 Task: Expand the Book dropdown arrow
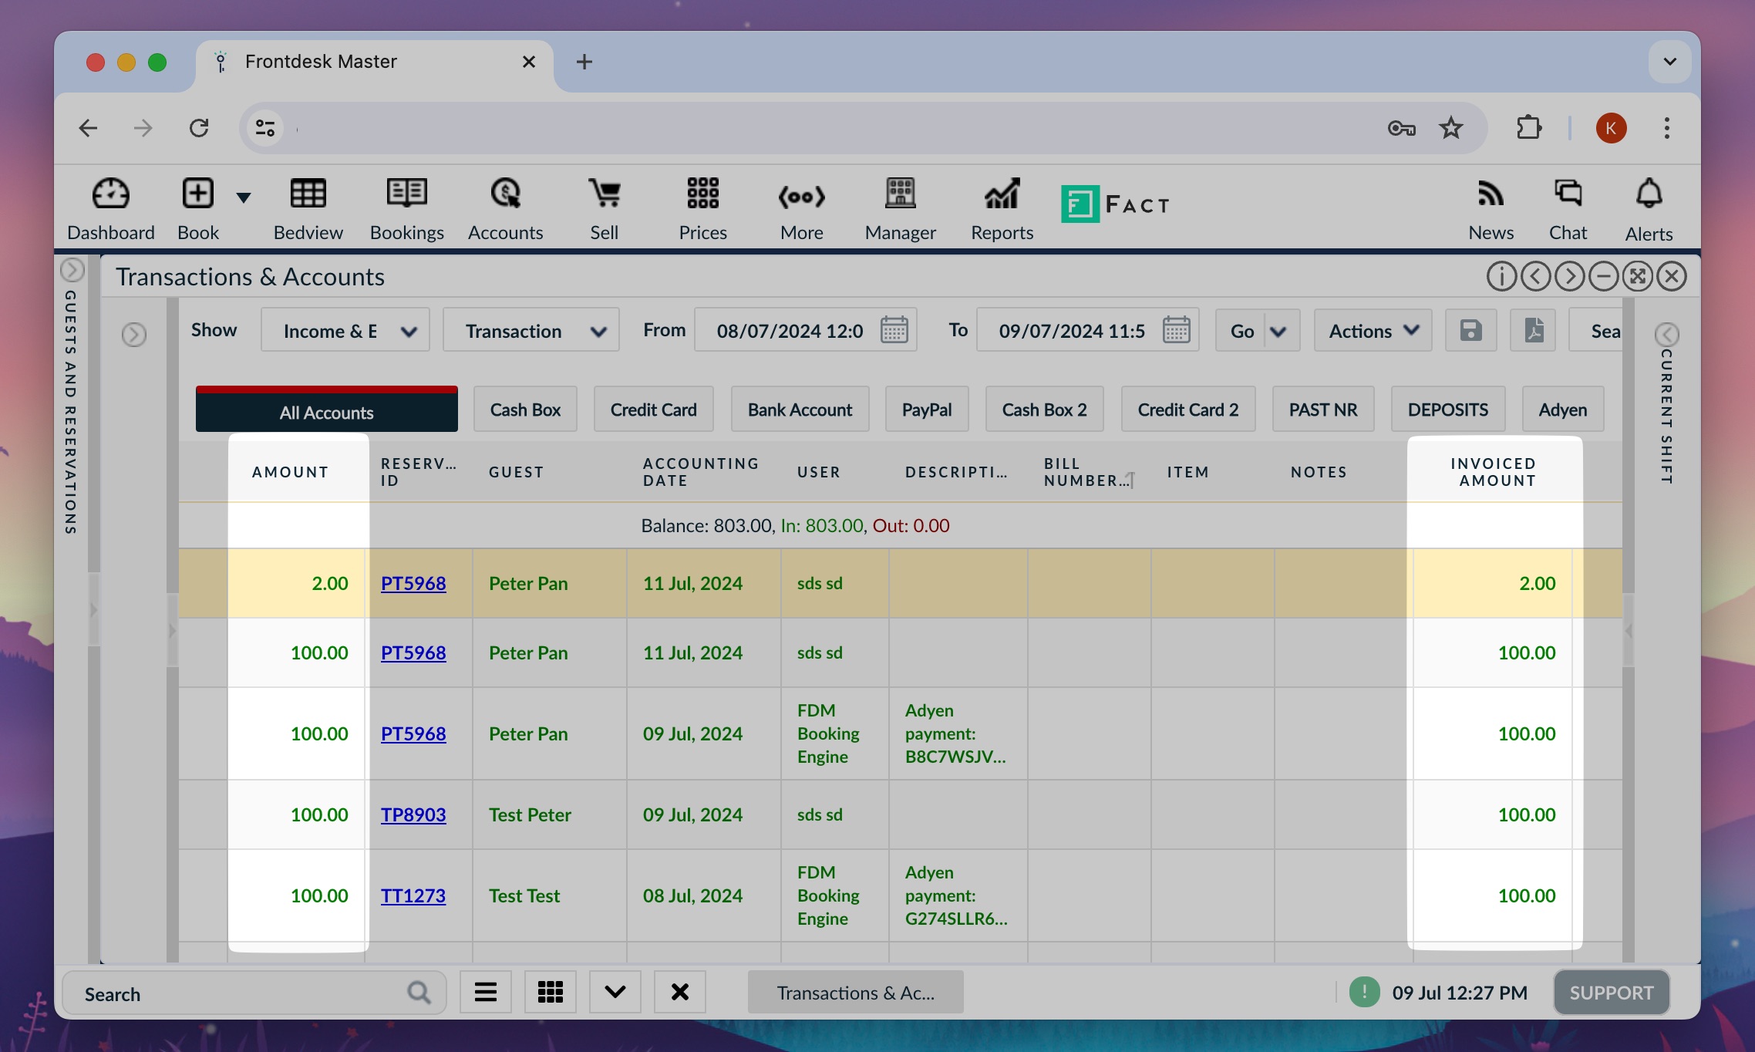click(x=244, y=198)
